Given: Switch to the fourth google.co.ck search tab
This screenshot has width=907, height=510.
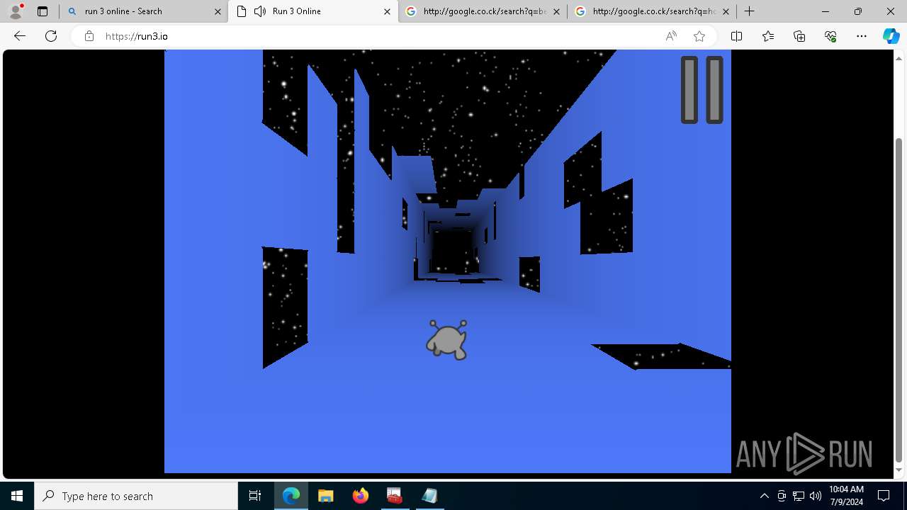Looking at the screenshot, I should pos(653,11).
